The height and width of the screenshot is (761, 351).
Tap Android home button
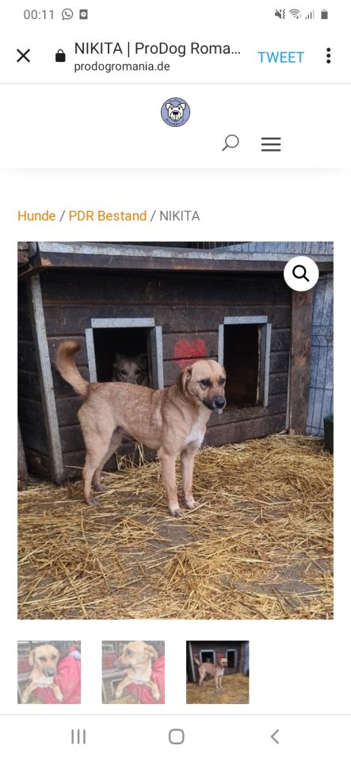pyautogui.click(x=177, y=736)
